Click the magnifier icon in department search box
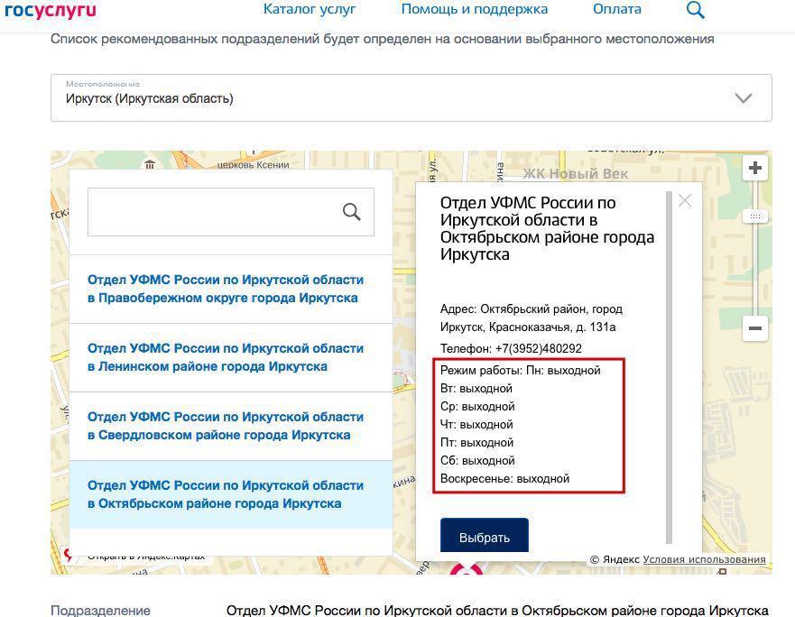 pyautogui.click(x=352, y=212)
